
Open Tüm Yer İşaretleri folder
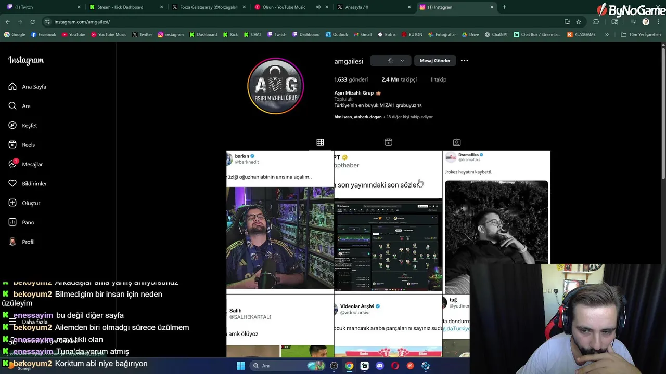[641, 35]
